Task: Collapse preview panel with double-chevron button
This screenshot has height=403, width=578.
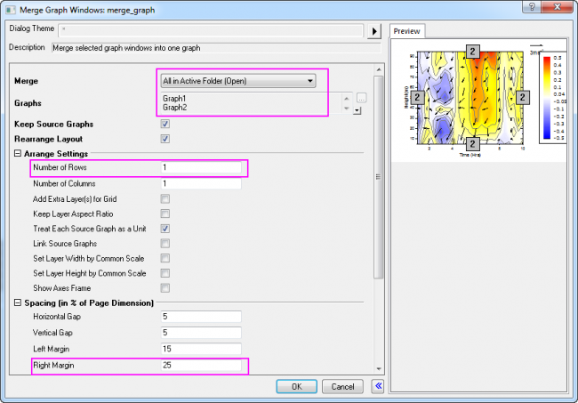Action: 378,386
